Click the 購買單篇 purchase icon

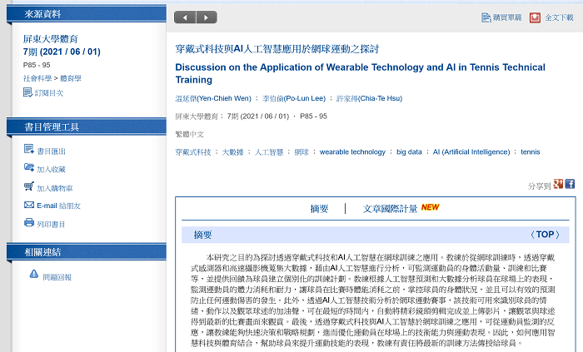(x=486, y=17)
